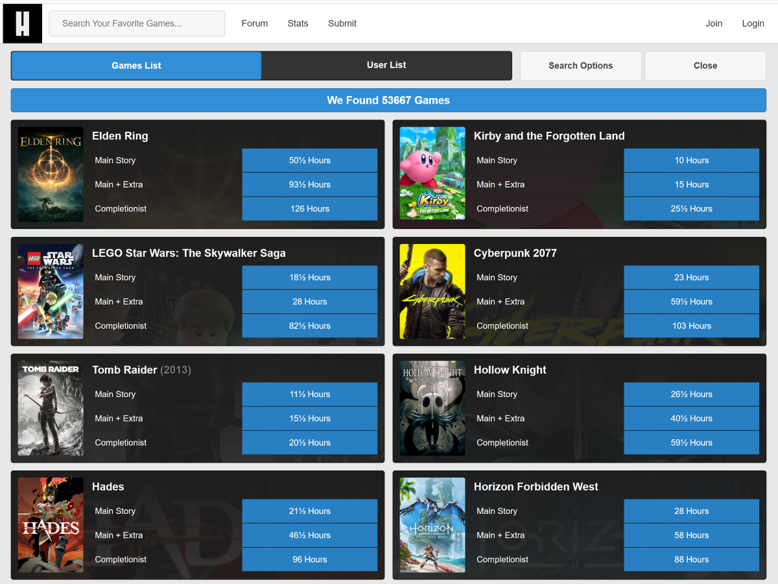The height and width of the screenshot is (584, 778).
Task: Click Hollow Knight's 26½ Hours value
Action: tap(692, 394)
